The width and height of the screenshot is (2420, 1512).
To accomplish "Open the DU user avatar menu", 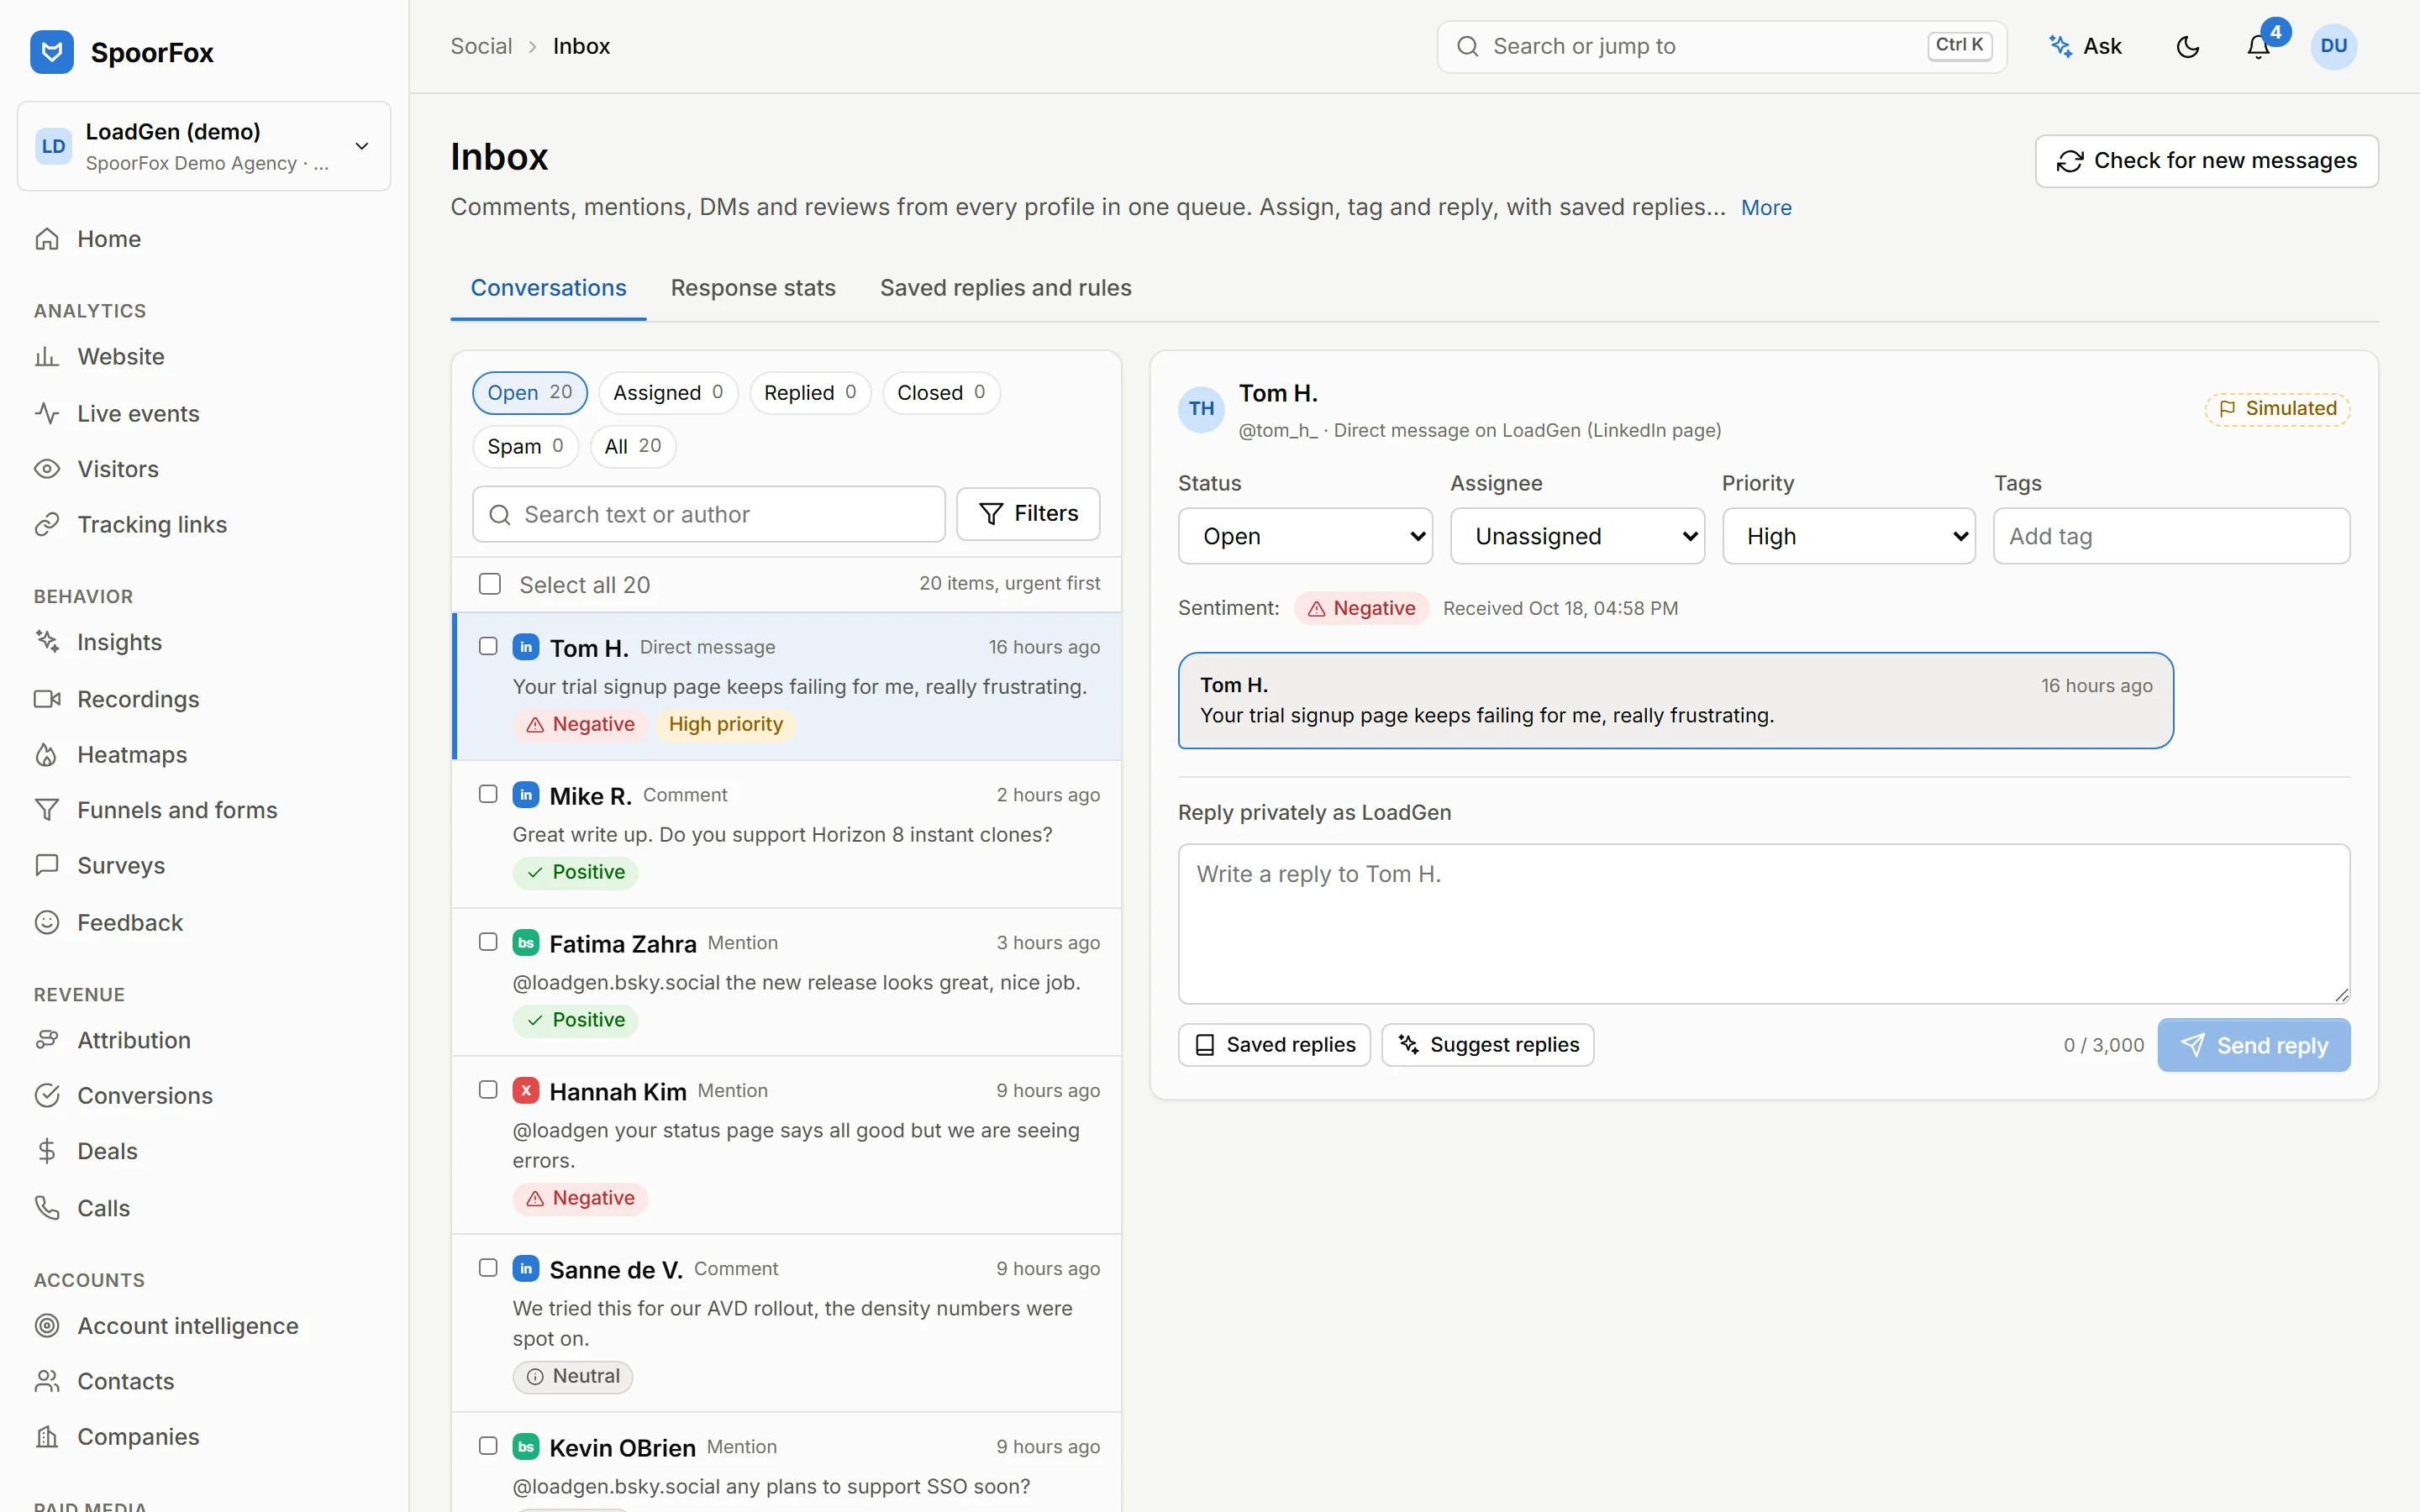I will [x=2333, y=47].
